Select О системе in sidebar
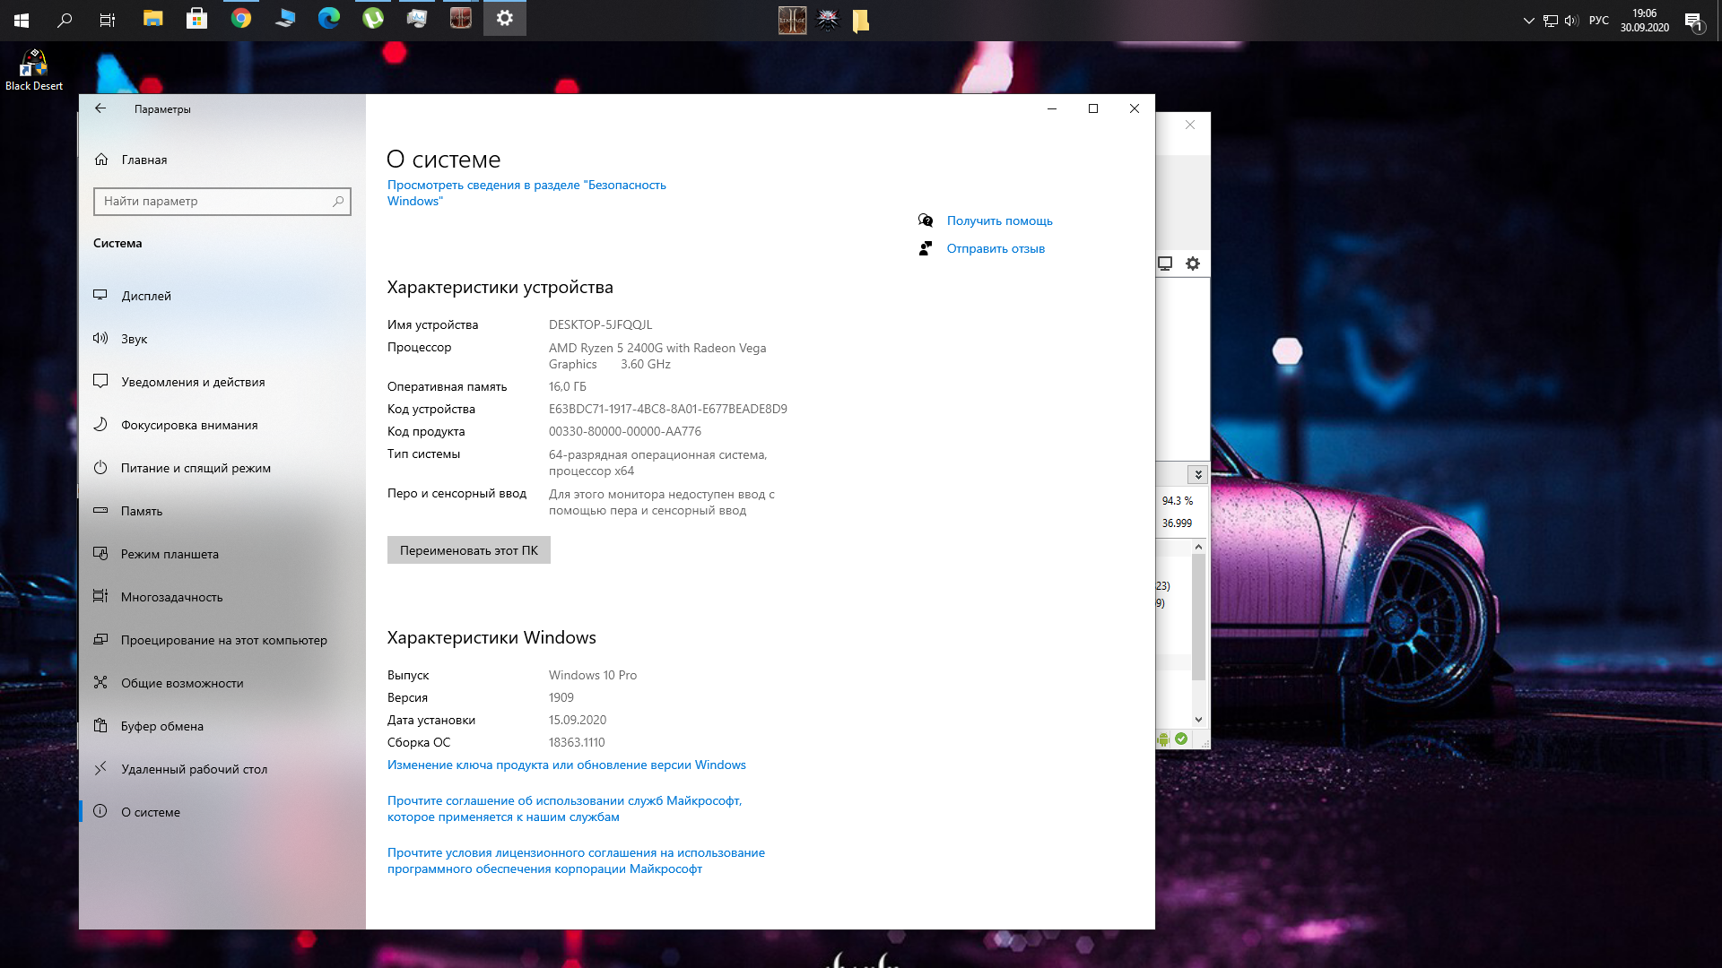1722x968 pixels. [x=222, y=812]
